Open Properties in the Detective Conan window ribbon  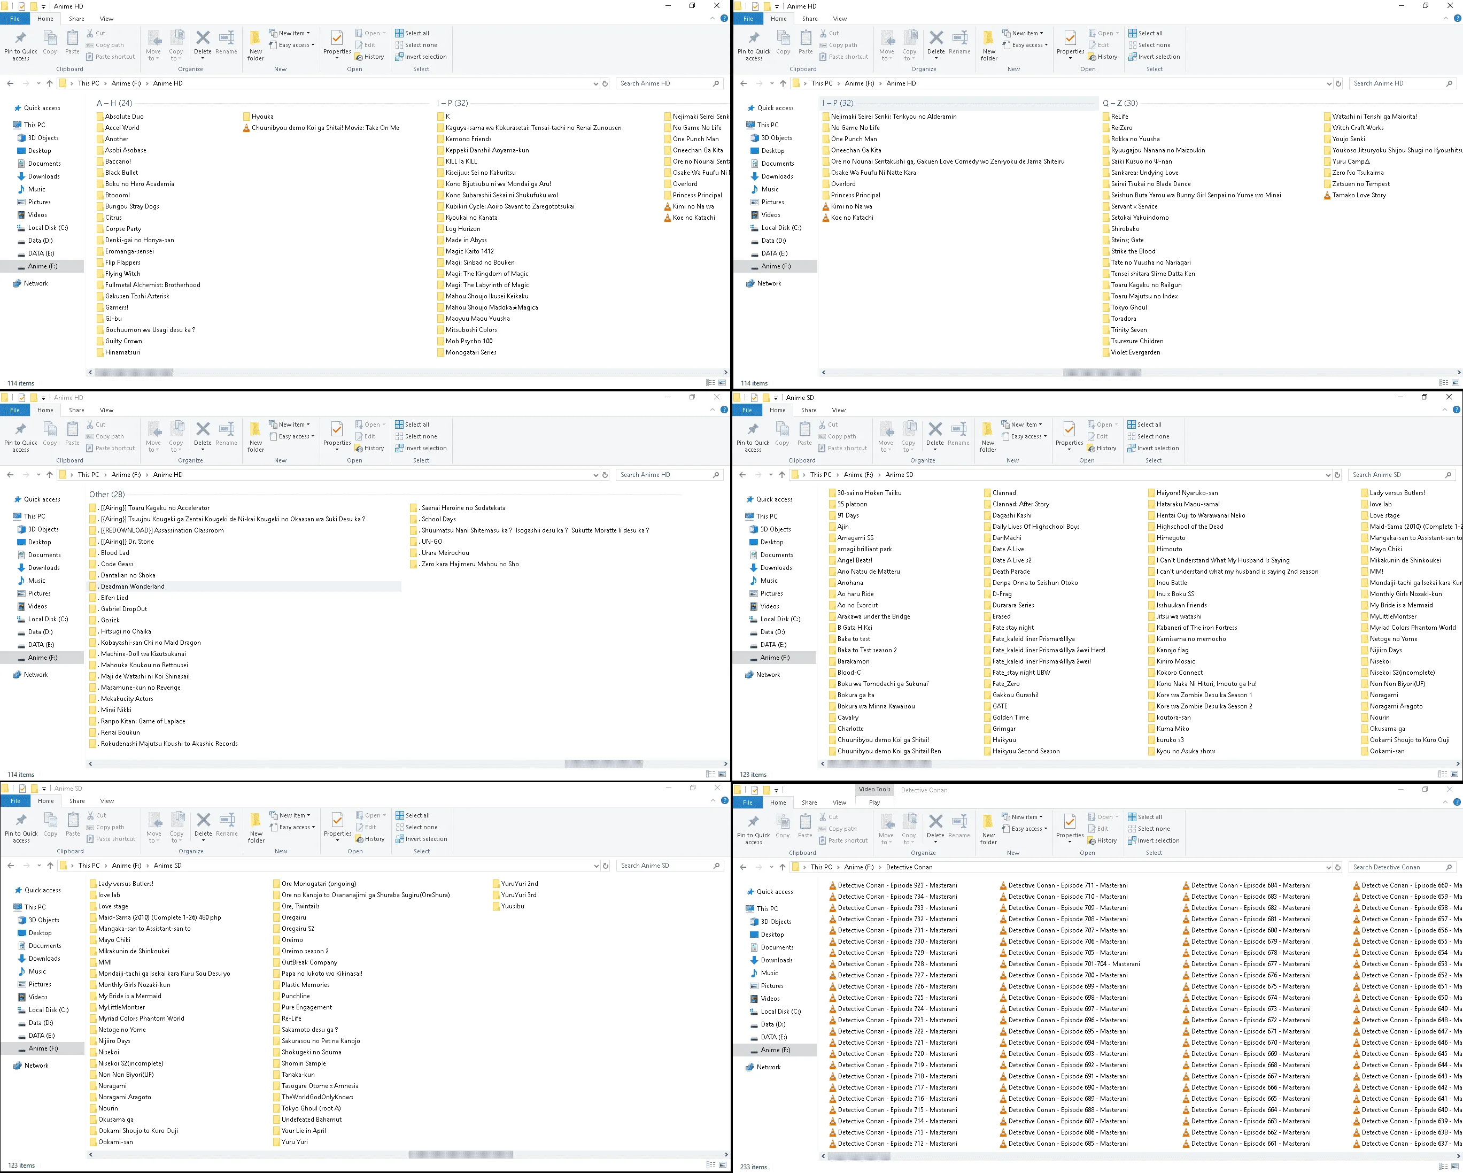(x=1070, y=827)
